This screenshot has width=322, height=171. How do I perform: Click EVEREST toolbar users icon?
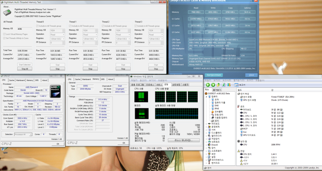(x=229, y=85)
